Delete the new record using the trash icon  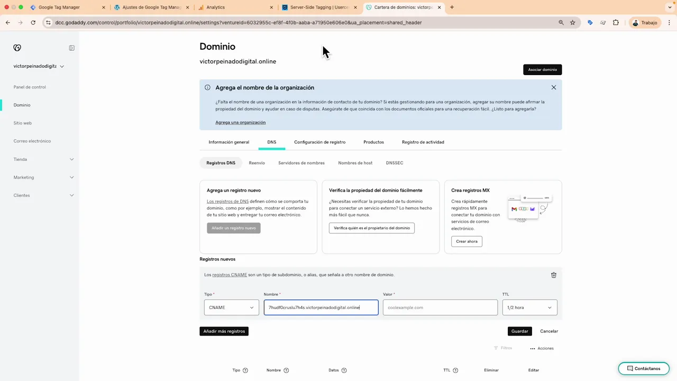(x=553, y=275)
